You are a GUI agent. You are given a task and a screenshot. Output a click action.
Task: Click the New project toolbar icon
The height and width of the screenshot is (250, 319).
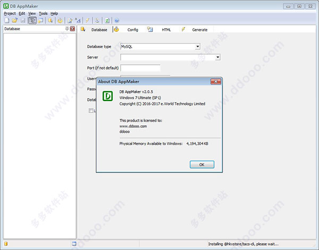click(x=7, y=20)
